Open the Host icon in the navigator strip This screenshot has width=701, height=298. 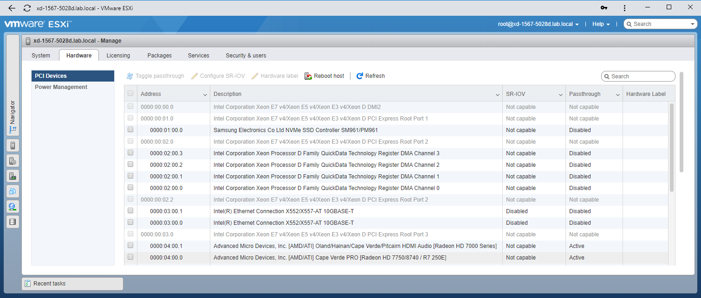point(13,146)
